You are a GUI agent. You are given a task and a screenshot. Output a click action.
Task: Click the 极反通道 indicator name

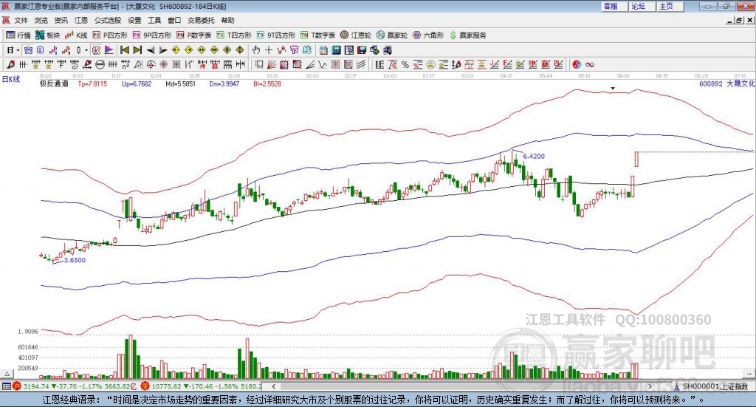pos(54,83)
